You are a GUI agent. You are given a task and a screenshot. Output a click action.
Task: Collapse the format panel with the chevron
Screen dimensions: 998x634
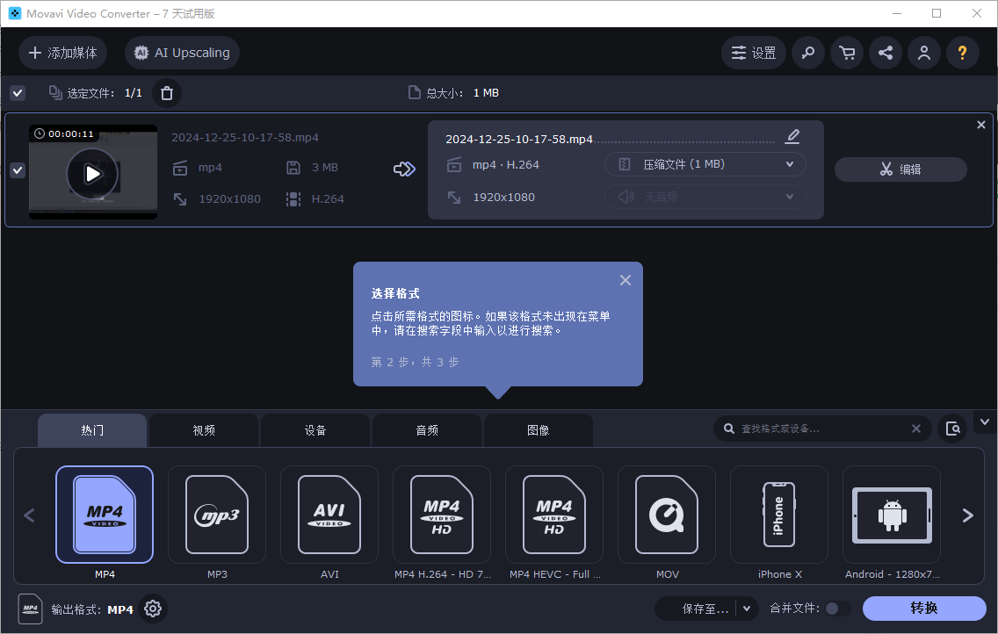pos(984,422)
